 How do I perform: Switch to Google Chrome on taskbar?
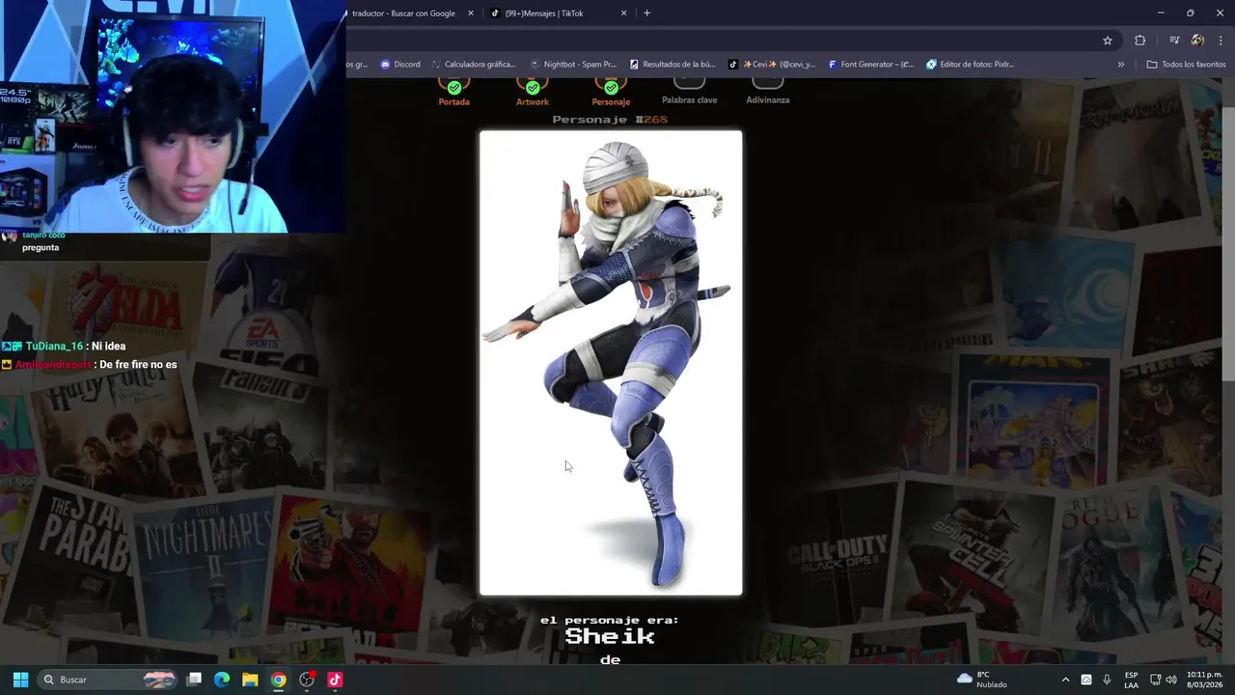pyautogui.click(x=278, y=680)
